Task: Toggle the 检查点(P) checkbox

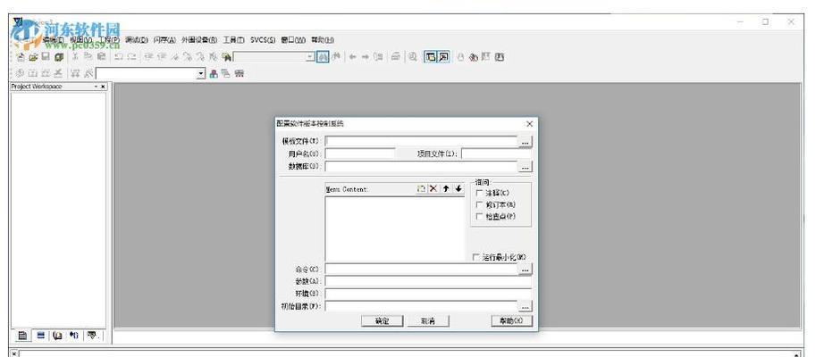Action: (x=480, y=216)
